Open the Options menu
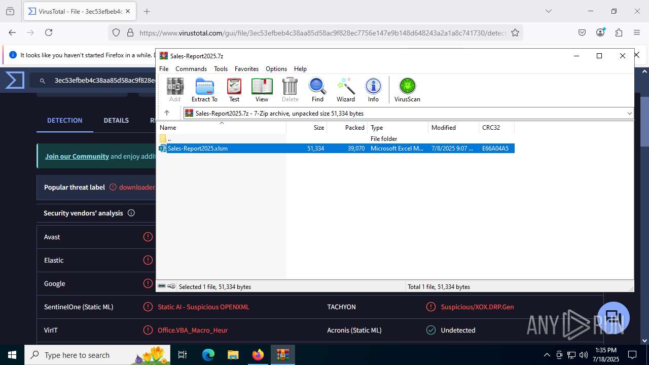 pos(276,68)
